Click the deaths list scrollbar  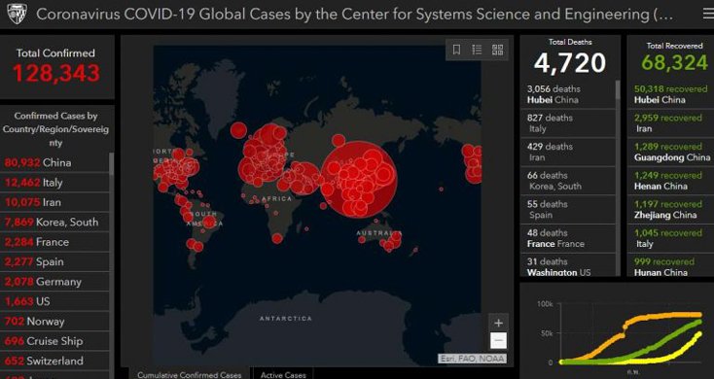pos(618,178)
